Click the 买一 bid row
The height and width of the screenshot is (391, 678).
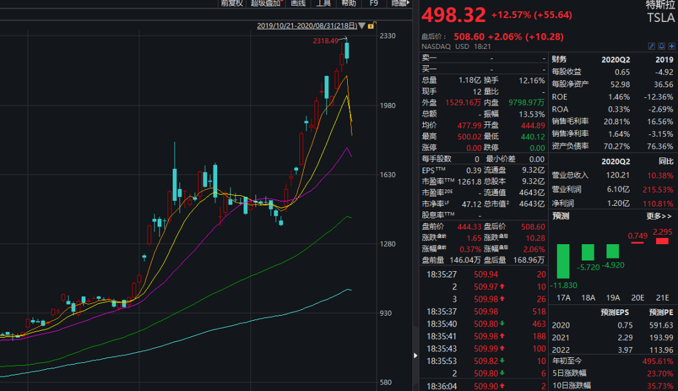tap(483, 68)
